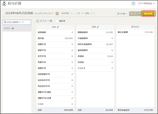This screenshot has width=158, height=114.
Task: Click the 差引支給合計 172,540 total
Action: coord(148,110)
